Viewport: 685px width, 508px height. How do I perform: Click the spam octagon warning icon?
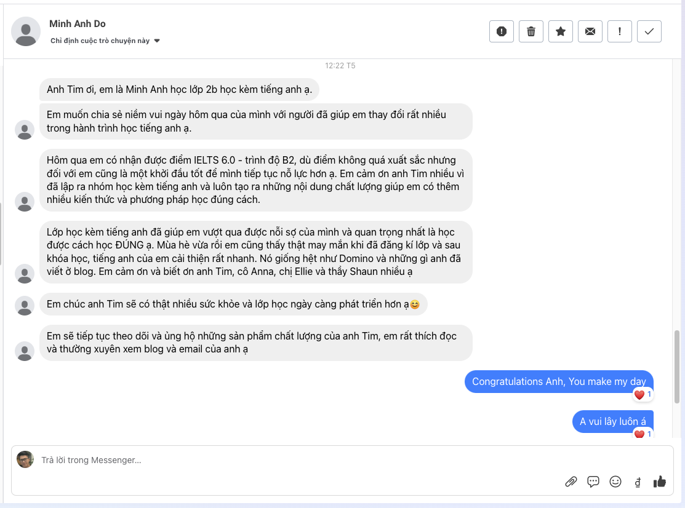[x=501, y=31]
